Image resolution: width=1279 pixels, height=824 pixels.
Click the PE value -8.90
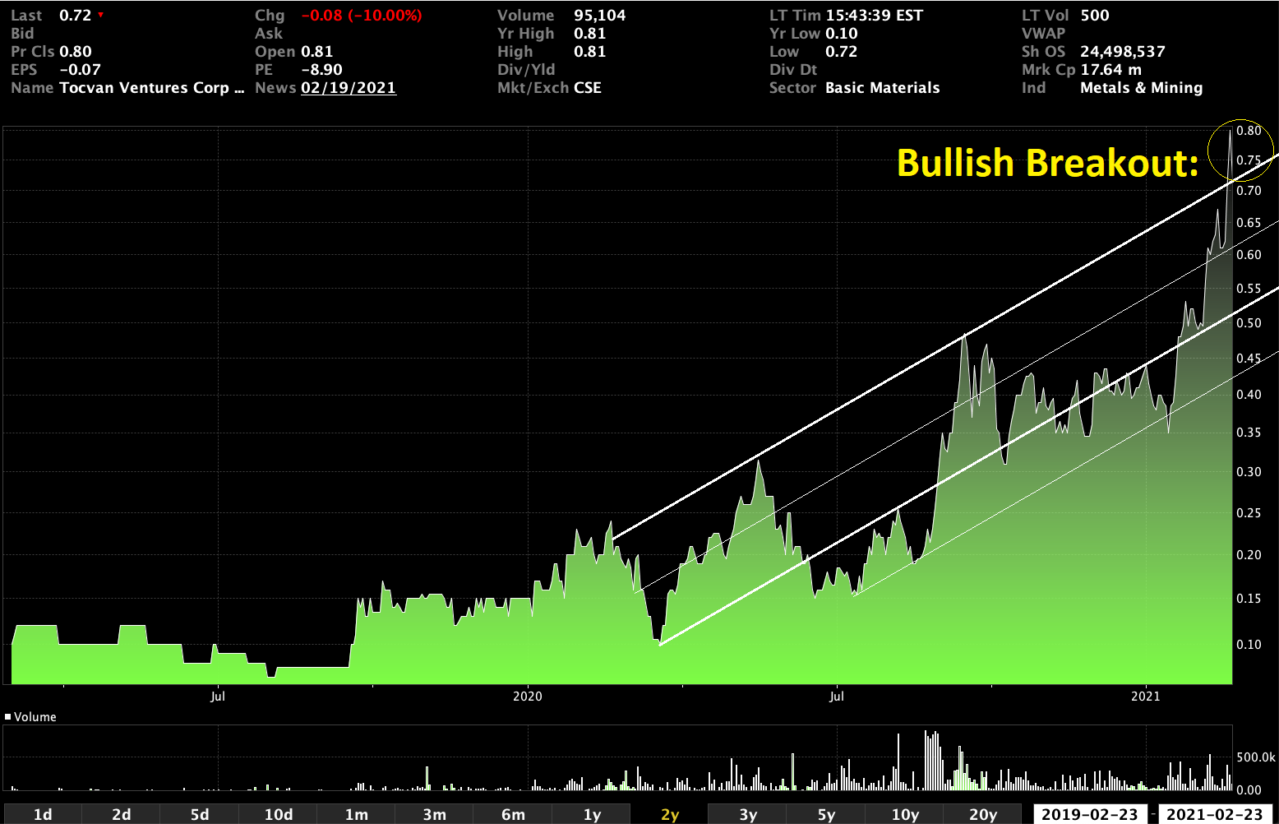tap(321, 70)
